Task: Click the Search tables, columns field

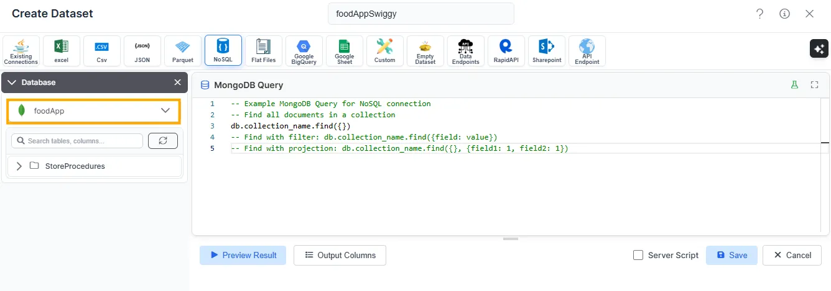Action: [x=77, y=141]
